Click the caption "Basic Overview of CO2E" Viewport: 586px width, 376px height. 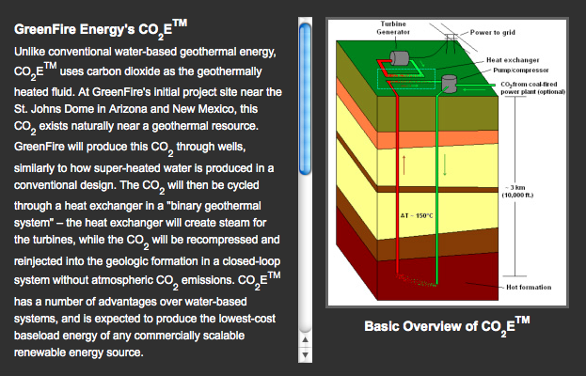point(447,326)
